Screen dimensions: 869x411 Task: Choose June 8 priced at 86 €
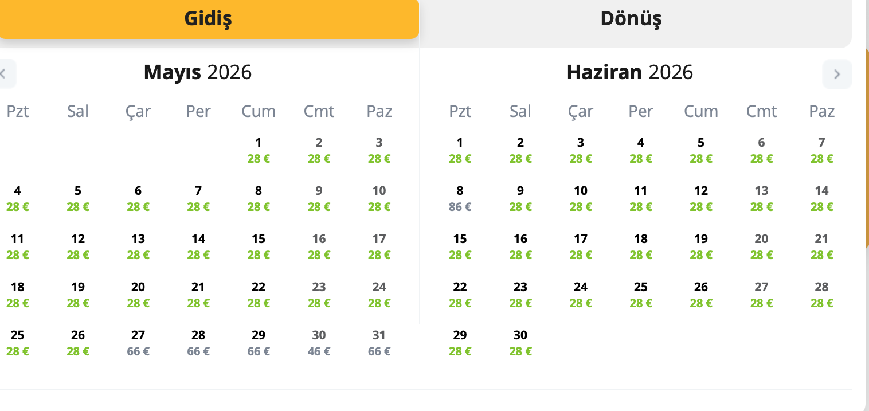coord(460,198)
